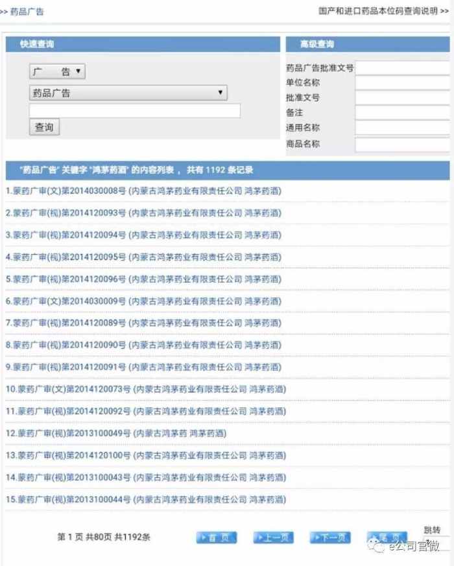Focus the 单位名称 input field
This screenshot has width=454, height=566.
click(x=402, y=82)
